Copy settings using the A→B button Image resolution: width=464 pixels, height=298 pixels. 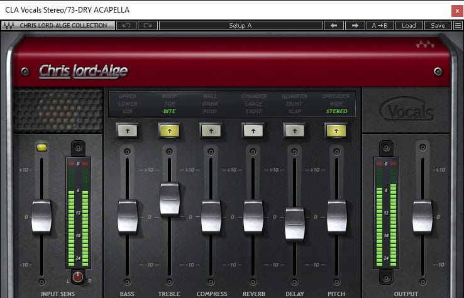point(382,26)
